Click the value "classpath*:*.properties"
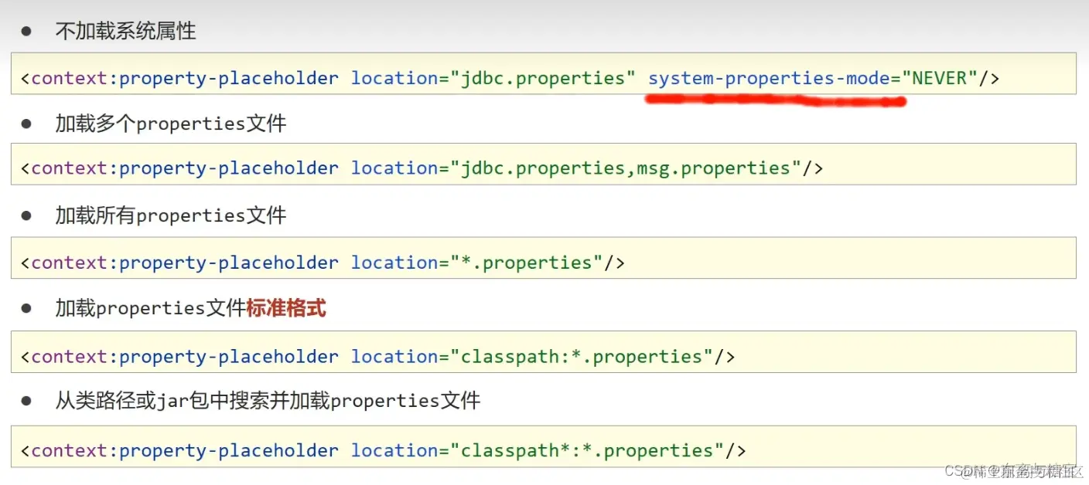The width and height of the screenshot is (1089, 485). tap(587, 451)
